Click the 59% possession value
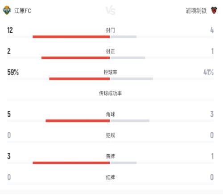The height and width of the screenshot is (196, 223). pos(13,72)
